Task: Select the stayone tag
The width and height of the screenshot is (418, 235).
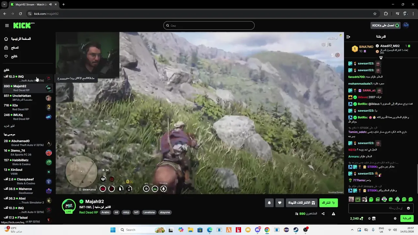Action: click(165, 212)
